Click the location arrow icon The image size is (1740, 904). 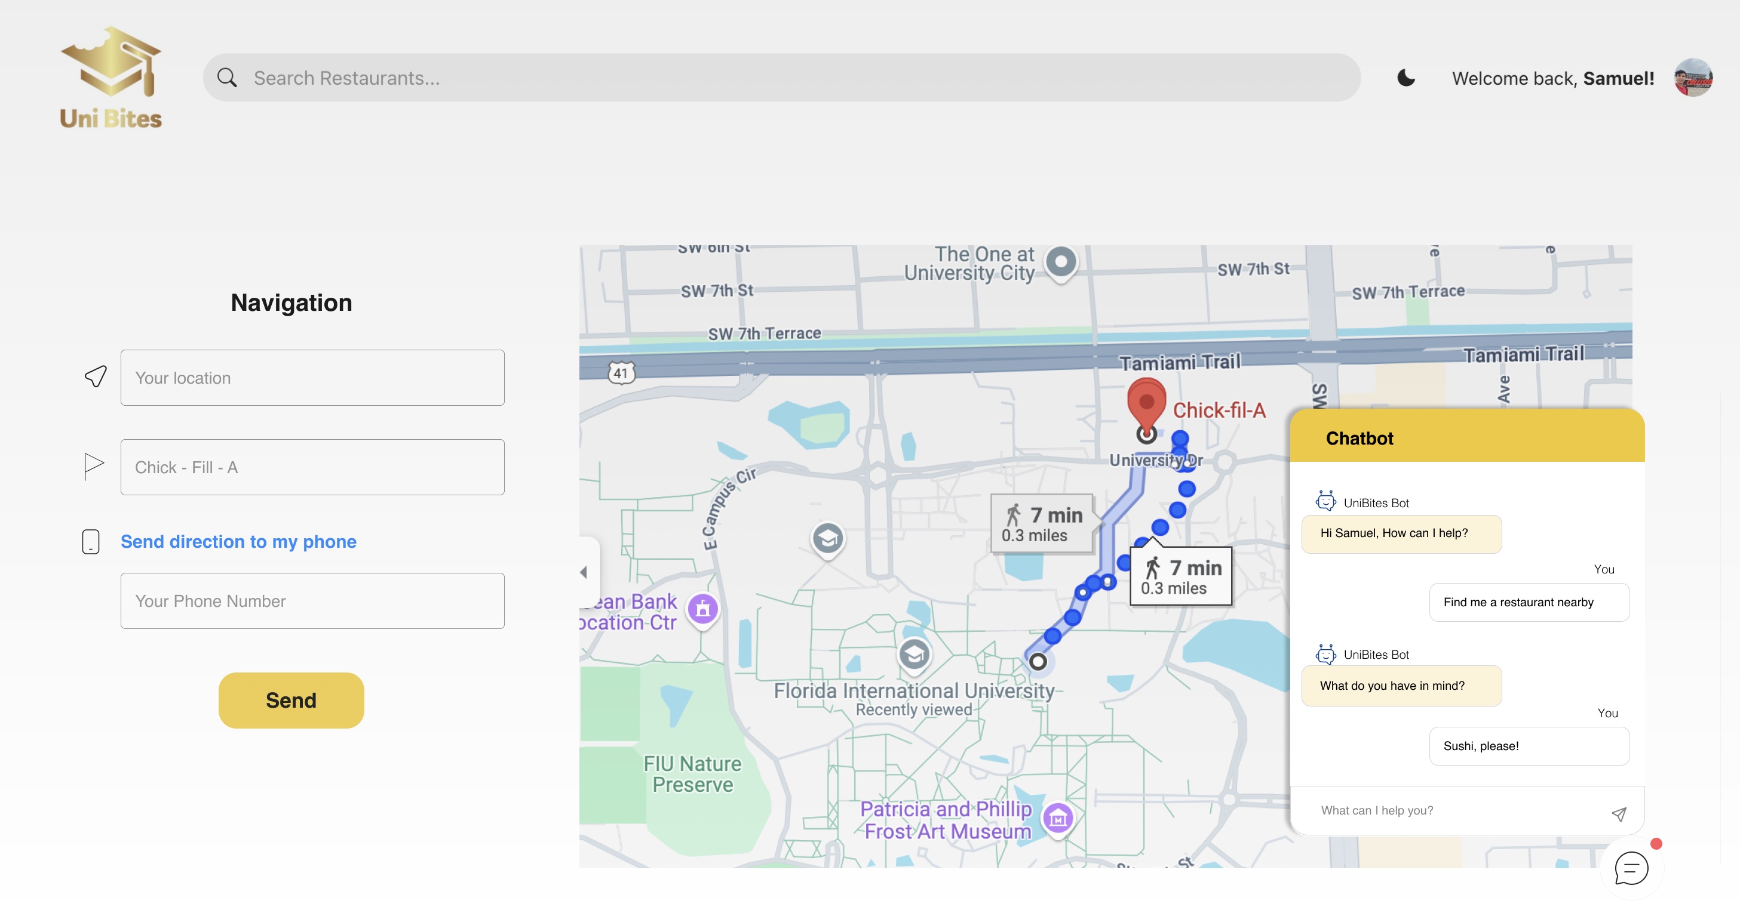pyautogui.click(x=96, y=377)
